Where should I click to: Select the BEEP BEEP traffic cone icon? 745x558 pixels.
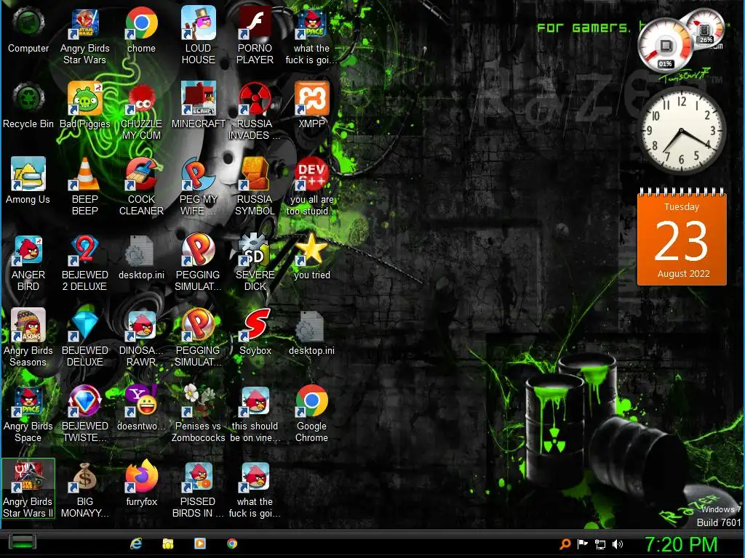[84, 187]
